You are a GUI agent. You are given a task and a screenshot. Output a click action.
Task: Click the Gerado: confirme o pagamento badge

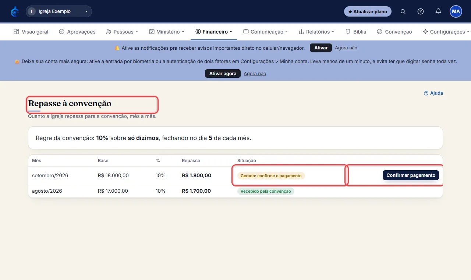point(271,176)
